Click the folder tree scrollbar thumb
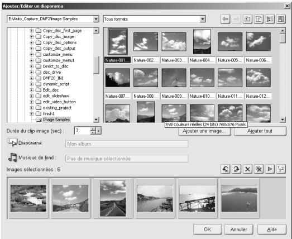 (96, 65)
